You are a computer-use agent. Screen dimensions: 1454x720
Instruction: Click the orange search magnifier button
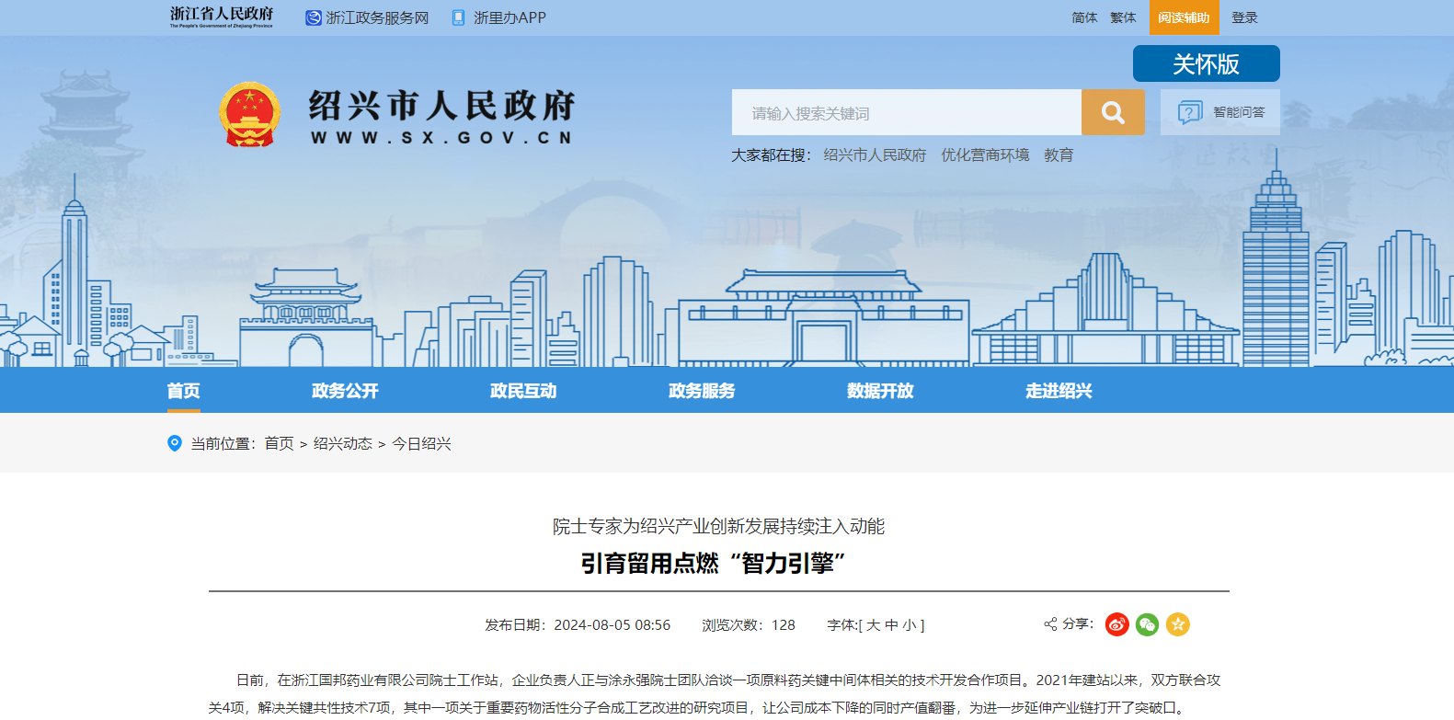[x=1113, y=112]
